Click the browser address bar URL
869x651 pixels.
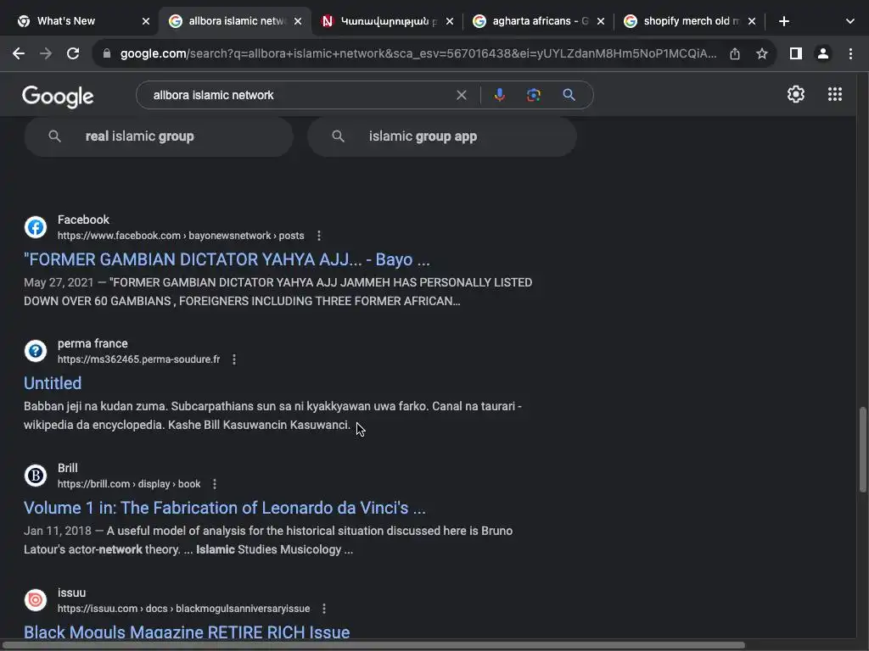click(x=418, y=53)
